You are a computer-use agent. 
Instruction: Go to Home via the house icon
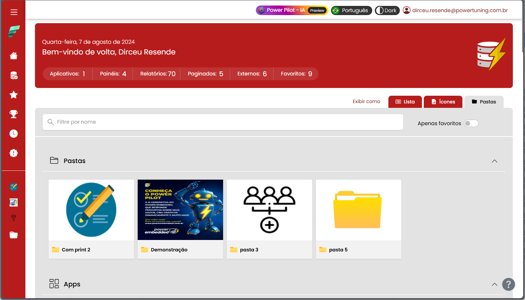pyautogui.click(x=14, y=56)
